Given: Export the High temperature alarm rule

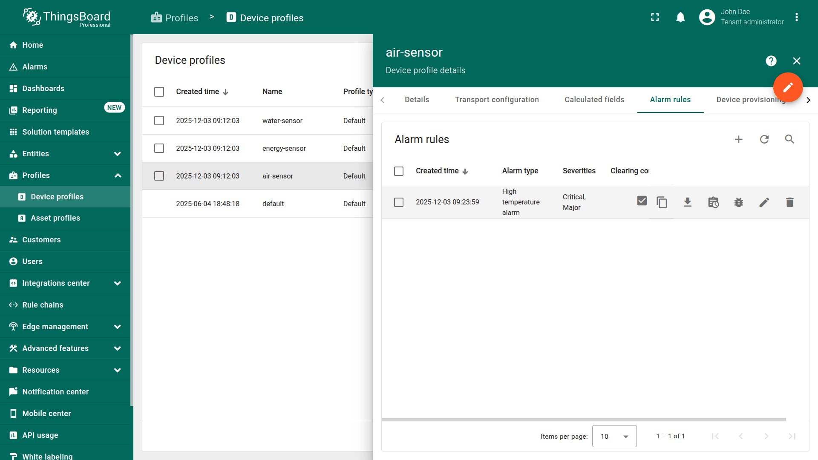Looking at the screenshot, I should point(687,202).
